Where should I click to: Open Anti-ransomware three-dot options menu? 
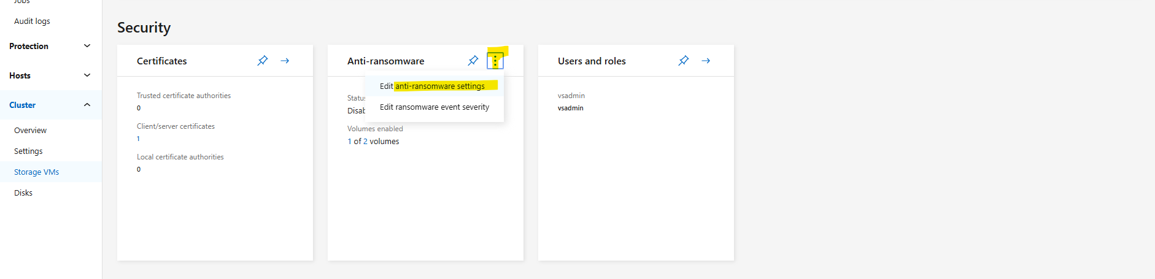pyautogui.click(x=495, y=61)
